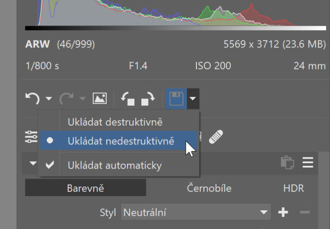Click the floppy disk save icon
330x229 pixels.
177,99
